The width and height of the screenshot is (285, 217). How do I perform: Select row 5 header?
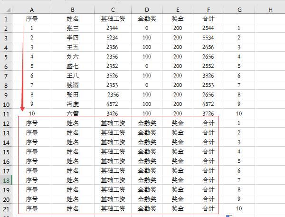[x=6, y=57]
